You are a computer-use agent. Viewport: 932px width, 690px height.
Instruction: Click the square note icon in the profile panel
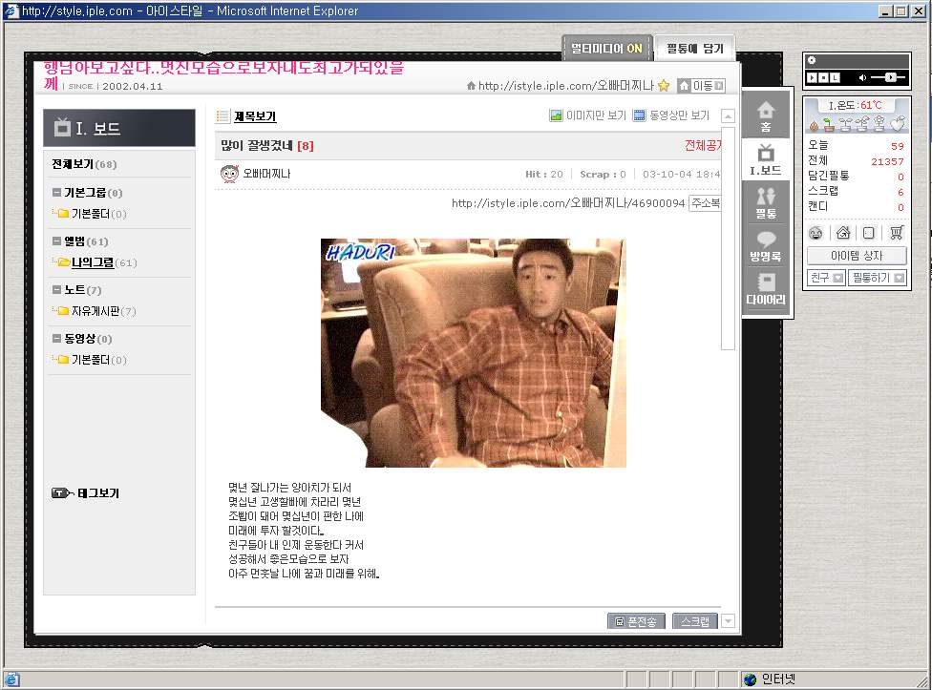coord(868,233)
